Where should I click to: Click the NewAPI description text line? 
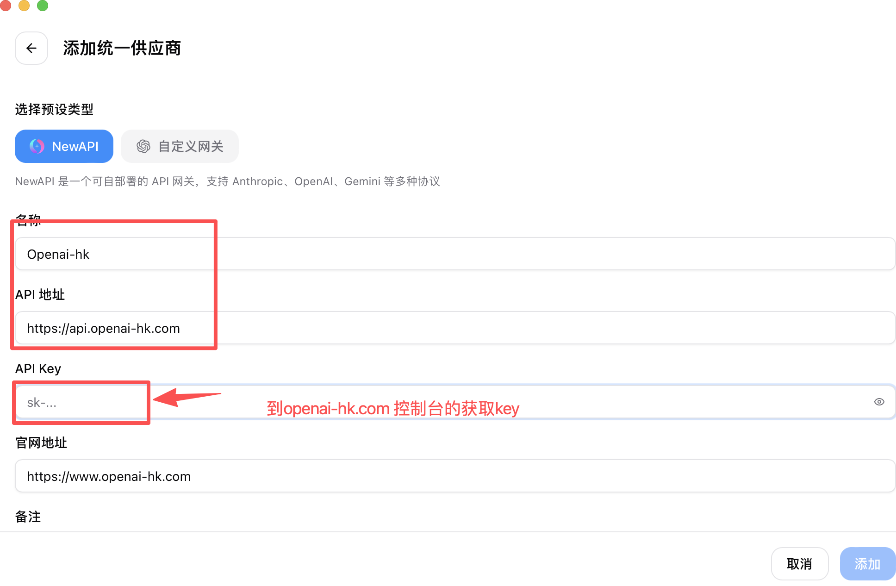point(227,181)
